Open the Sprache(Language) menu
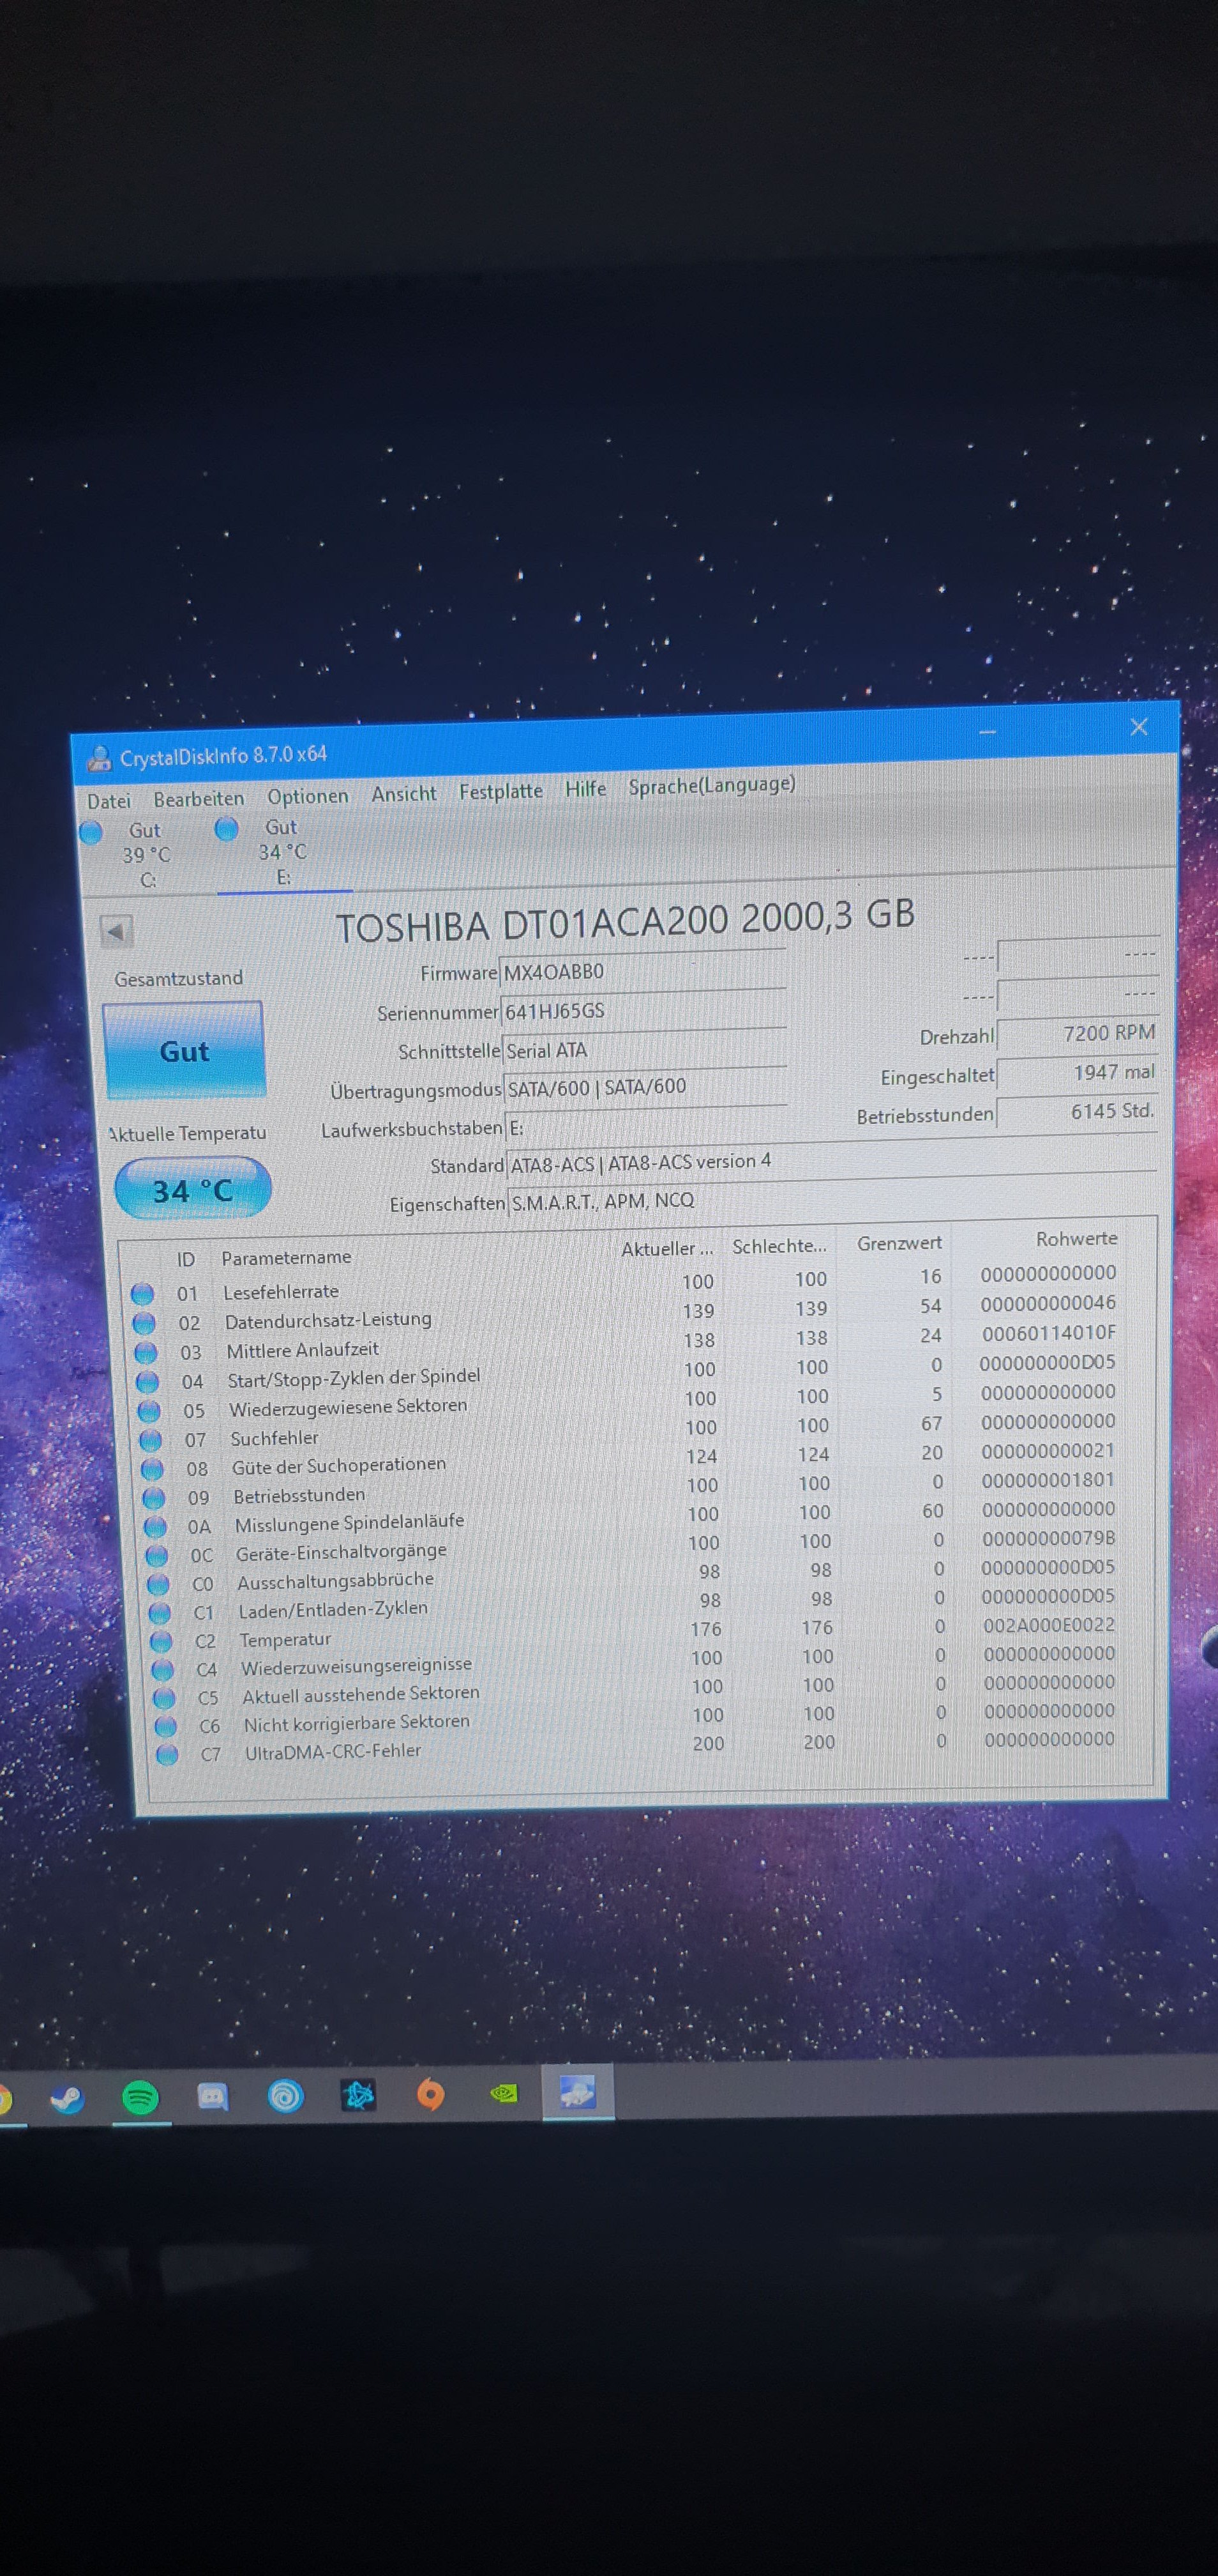Image resolution: width=1218 pixels, height=2576 pixels. (x=711, y=786)
